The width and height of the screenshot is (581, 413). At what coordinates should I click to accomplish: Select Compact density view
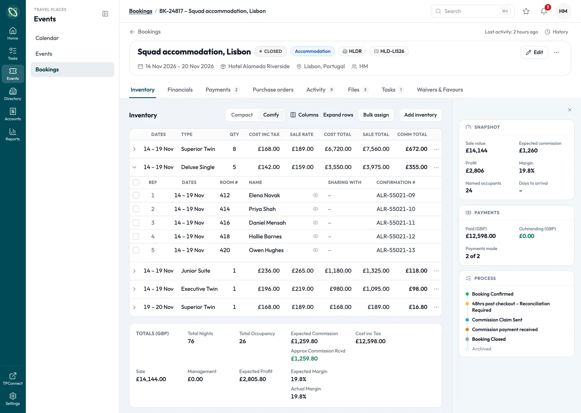[x=242, y=115]
